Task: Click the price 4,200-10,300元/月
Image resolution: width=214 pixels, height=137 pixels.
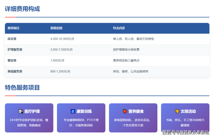Action: 62,39
